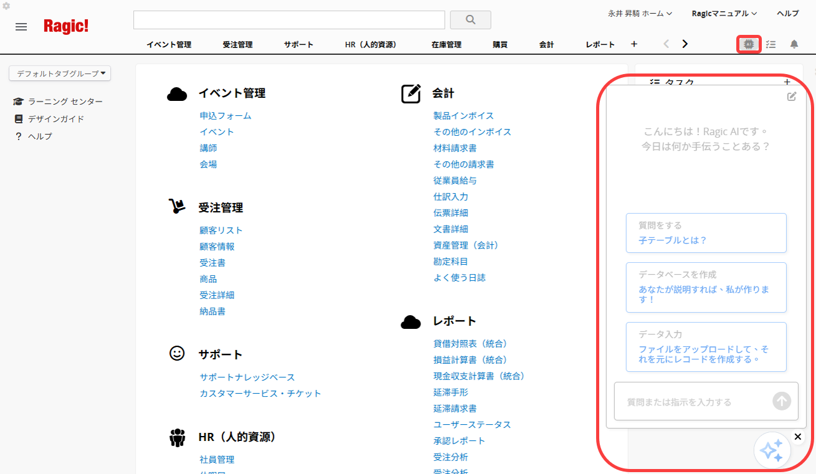Open the notifications bell
Viewport: 816px width, 474px height.
[794, 44]
